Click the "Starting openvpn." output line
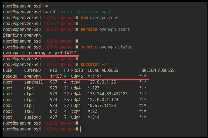208x138 pixels. pos(23,35)
